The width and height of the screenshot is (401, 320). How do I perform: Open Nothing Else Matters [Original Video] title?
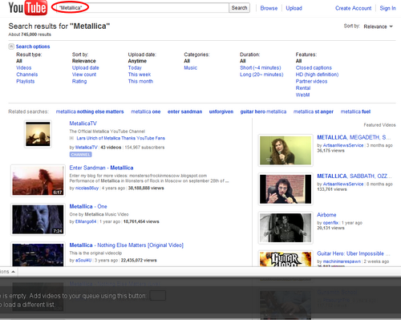(127, 245)
